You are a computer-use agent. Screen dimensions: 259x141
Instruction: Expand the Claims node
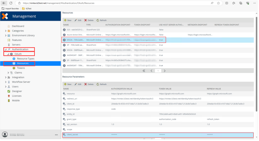click(x=8, y=73)
